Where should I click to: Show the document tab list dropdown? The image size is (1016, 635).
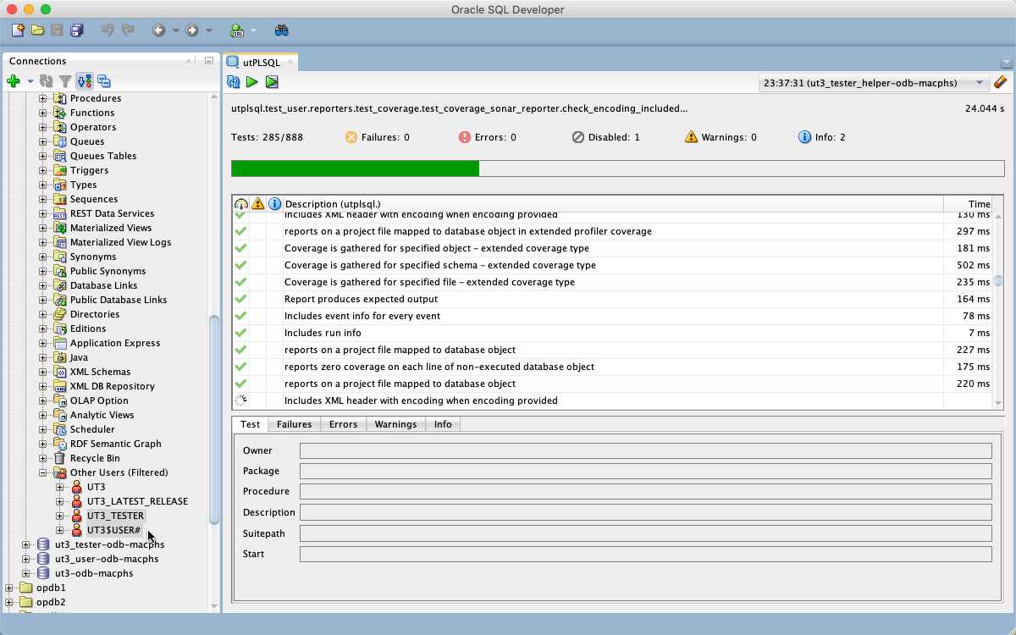pyautogui.click(x=1006, y=62)
